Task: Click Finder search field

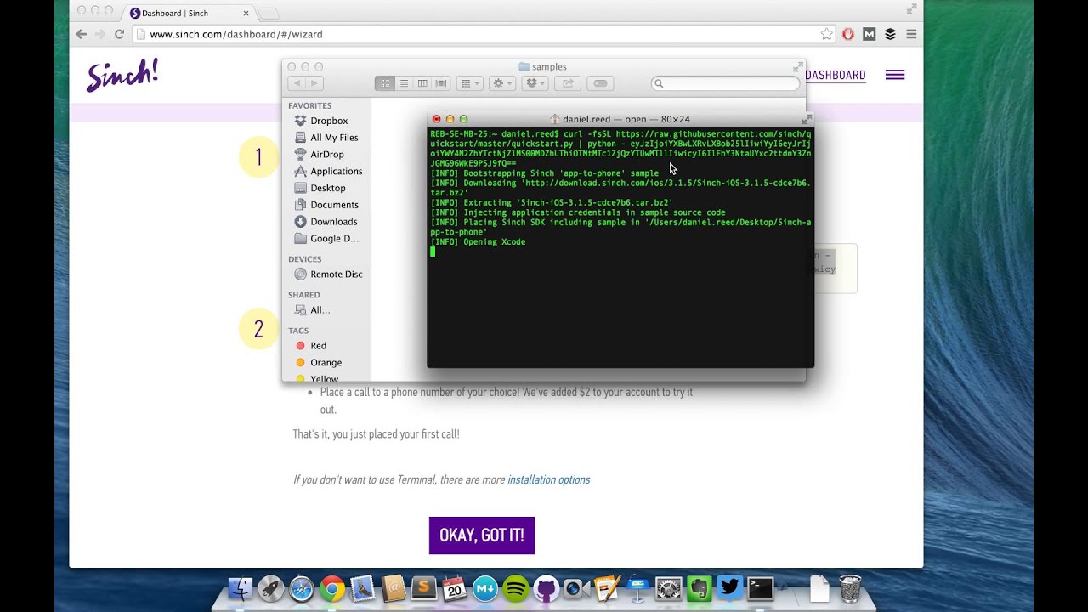Action: (x=725, y=83)
